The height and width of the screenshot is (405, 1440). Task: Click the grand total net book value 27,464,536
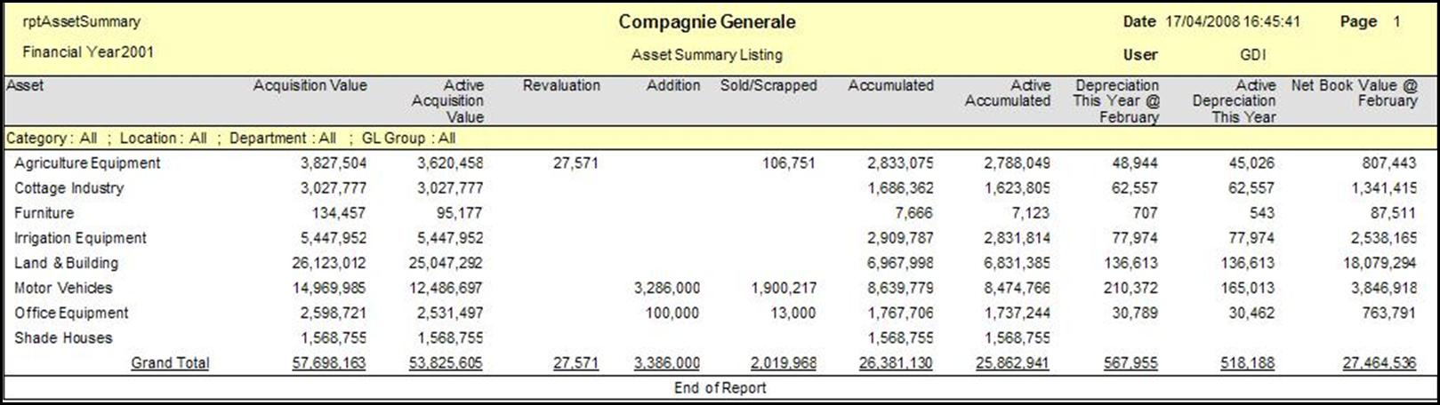(x=1379, y=362)
